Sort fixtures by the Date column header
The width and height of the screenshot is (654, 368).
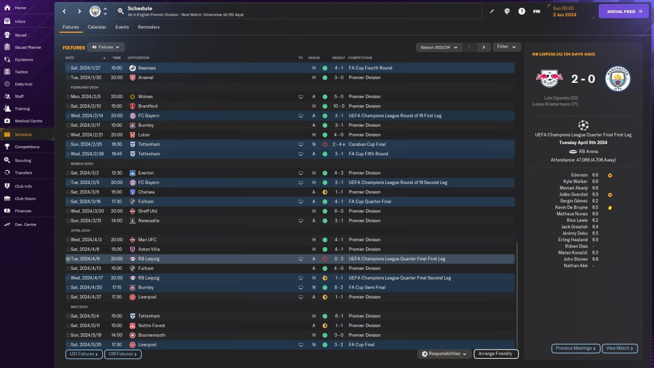(x=70, y=58)
